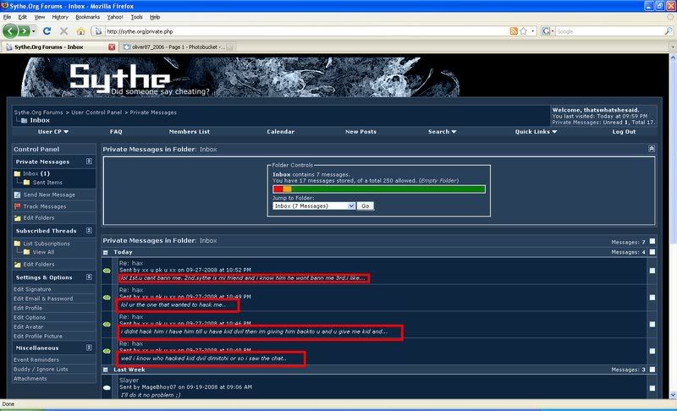Click the search magnifier icon in Google box

669,31
